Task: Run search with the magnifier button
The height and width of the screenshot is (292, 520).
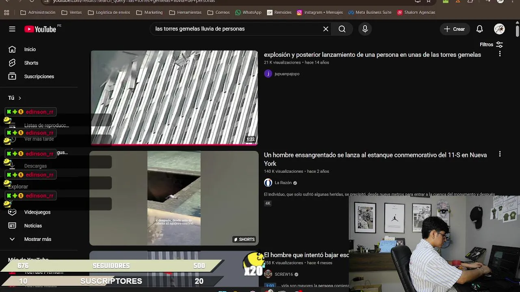Action: 342,29
